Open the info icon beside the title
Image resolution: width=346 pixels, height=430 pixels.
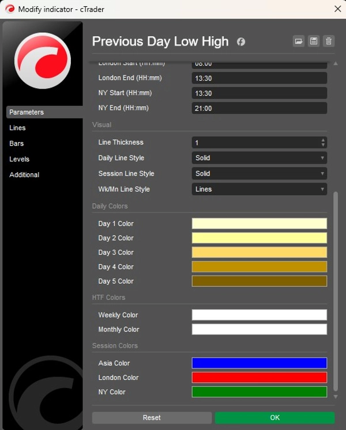[241, 41]
